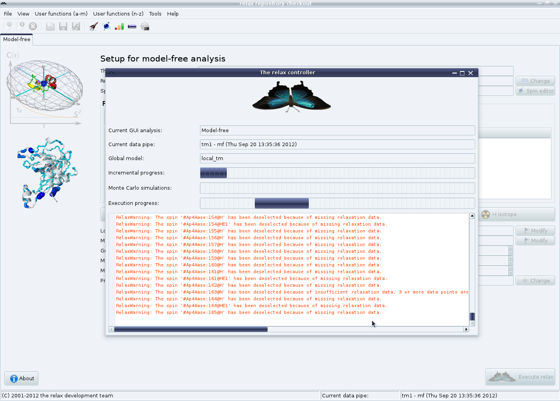This screenshot has height=401, width=560.
Task: Select the Model-free tab
Action: 16,39
